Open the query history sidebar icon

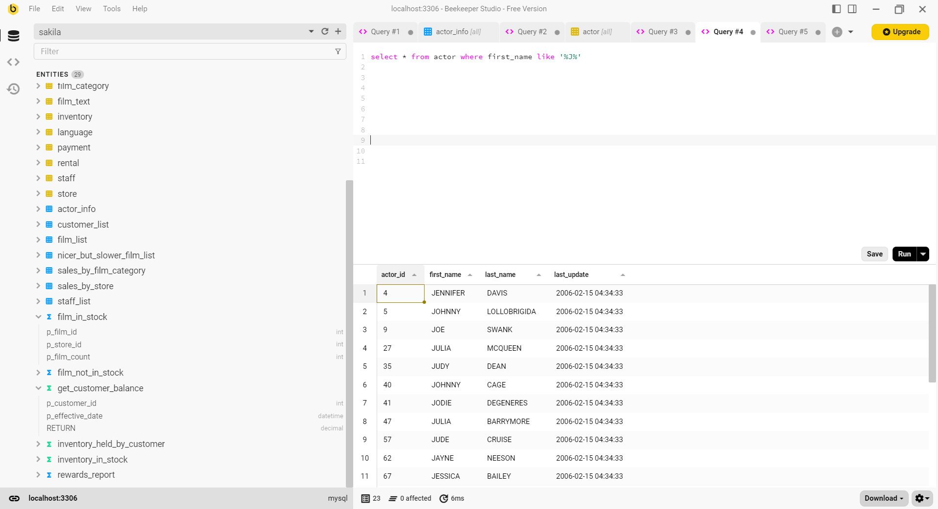[13, 88]
